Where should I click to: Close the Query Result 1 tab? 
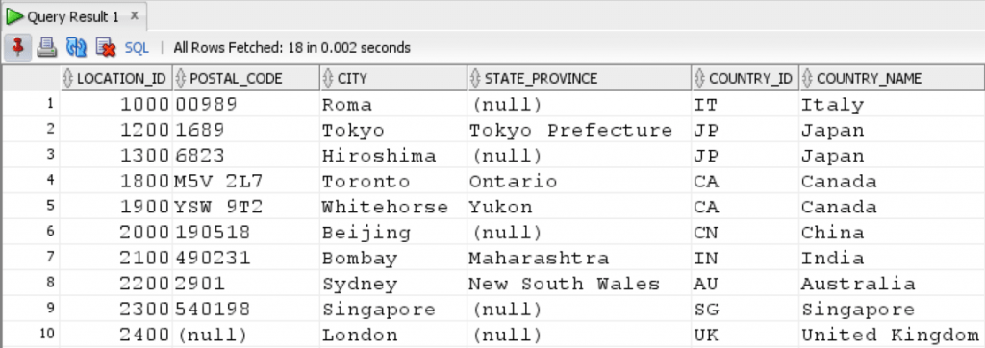coord(134,16)
